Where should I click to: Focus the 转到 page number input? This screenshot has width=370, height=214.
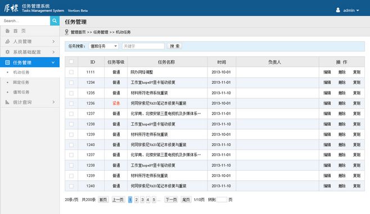(x=222, y=199)
